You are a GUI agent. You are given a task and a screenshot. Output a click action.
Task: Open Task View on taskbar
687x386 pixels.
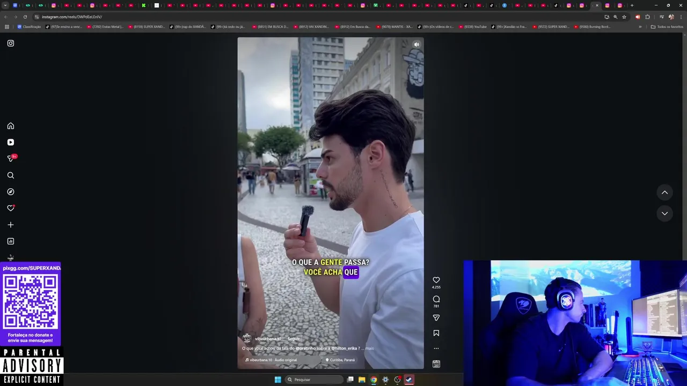point(350,380)
